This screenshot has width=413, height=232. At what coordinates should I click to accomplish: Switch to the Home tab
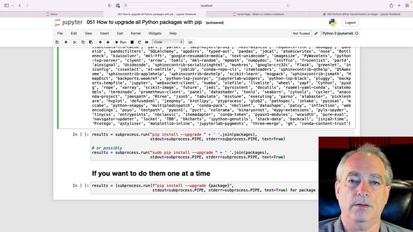52,14
